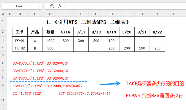Click the Name Box showing O24
Viewport: 186px width, 110px height.
(x=22, y=6)
